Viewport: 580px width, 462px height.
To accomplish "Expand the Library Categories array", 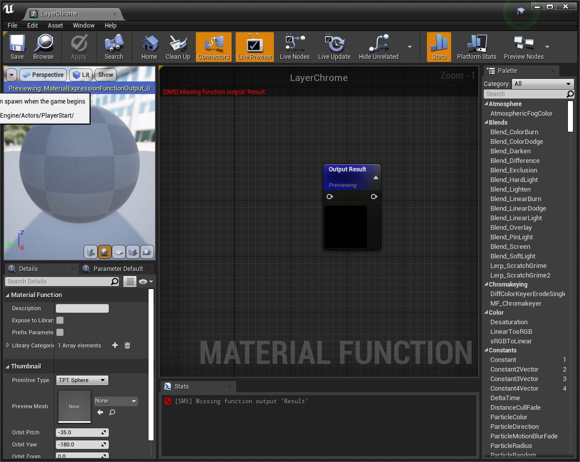I will tap(8, 345).
